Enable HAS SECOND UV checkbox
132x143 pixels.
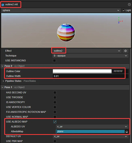pyautogui.click(x=55, y=93)
